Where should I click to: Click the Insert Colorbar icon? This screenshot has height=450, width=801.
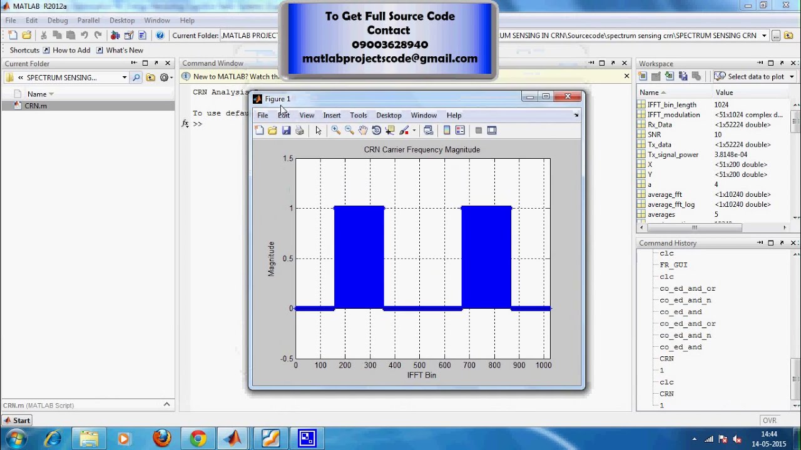tap(447, 130)
